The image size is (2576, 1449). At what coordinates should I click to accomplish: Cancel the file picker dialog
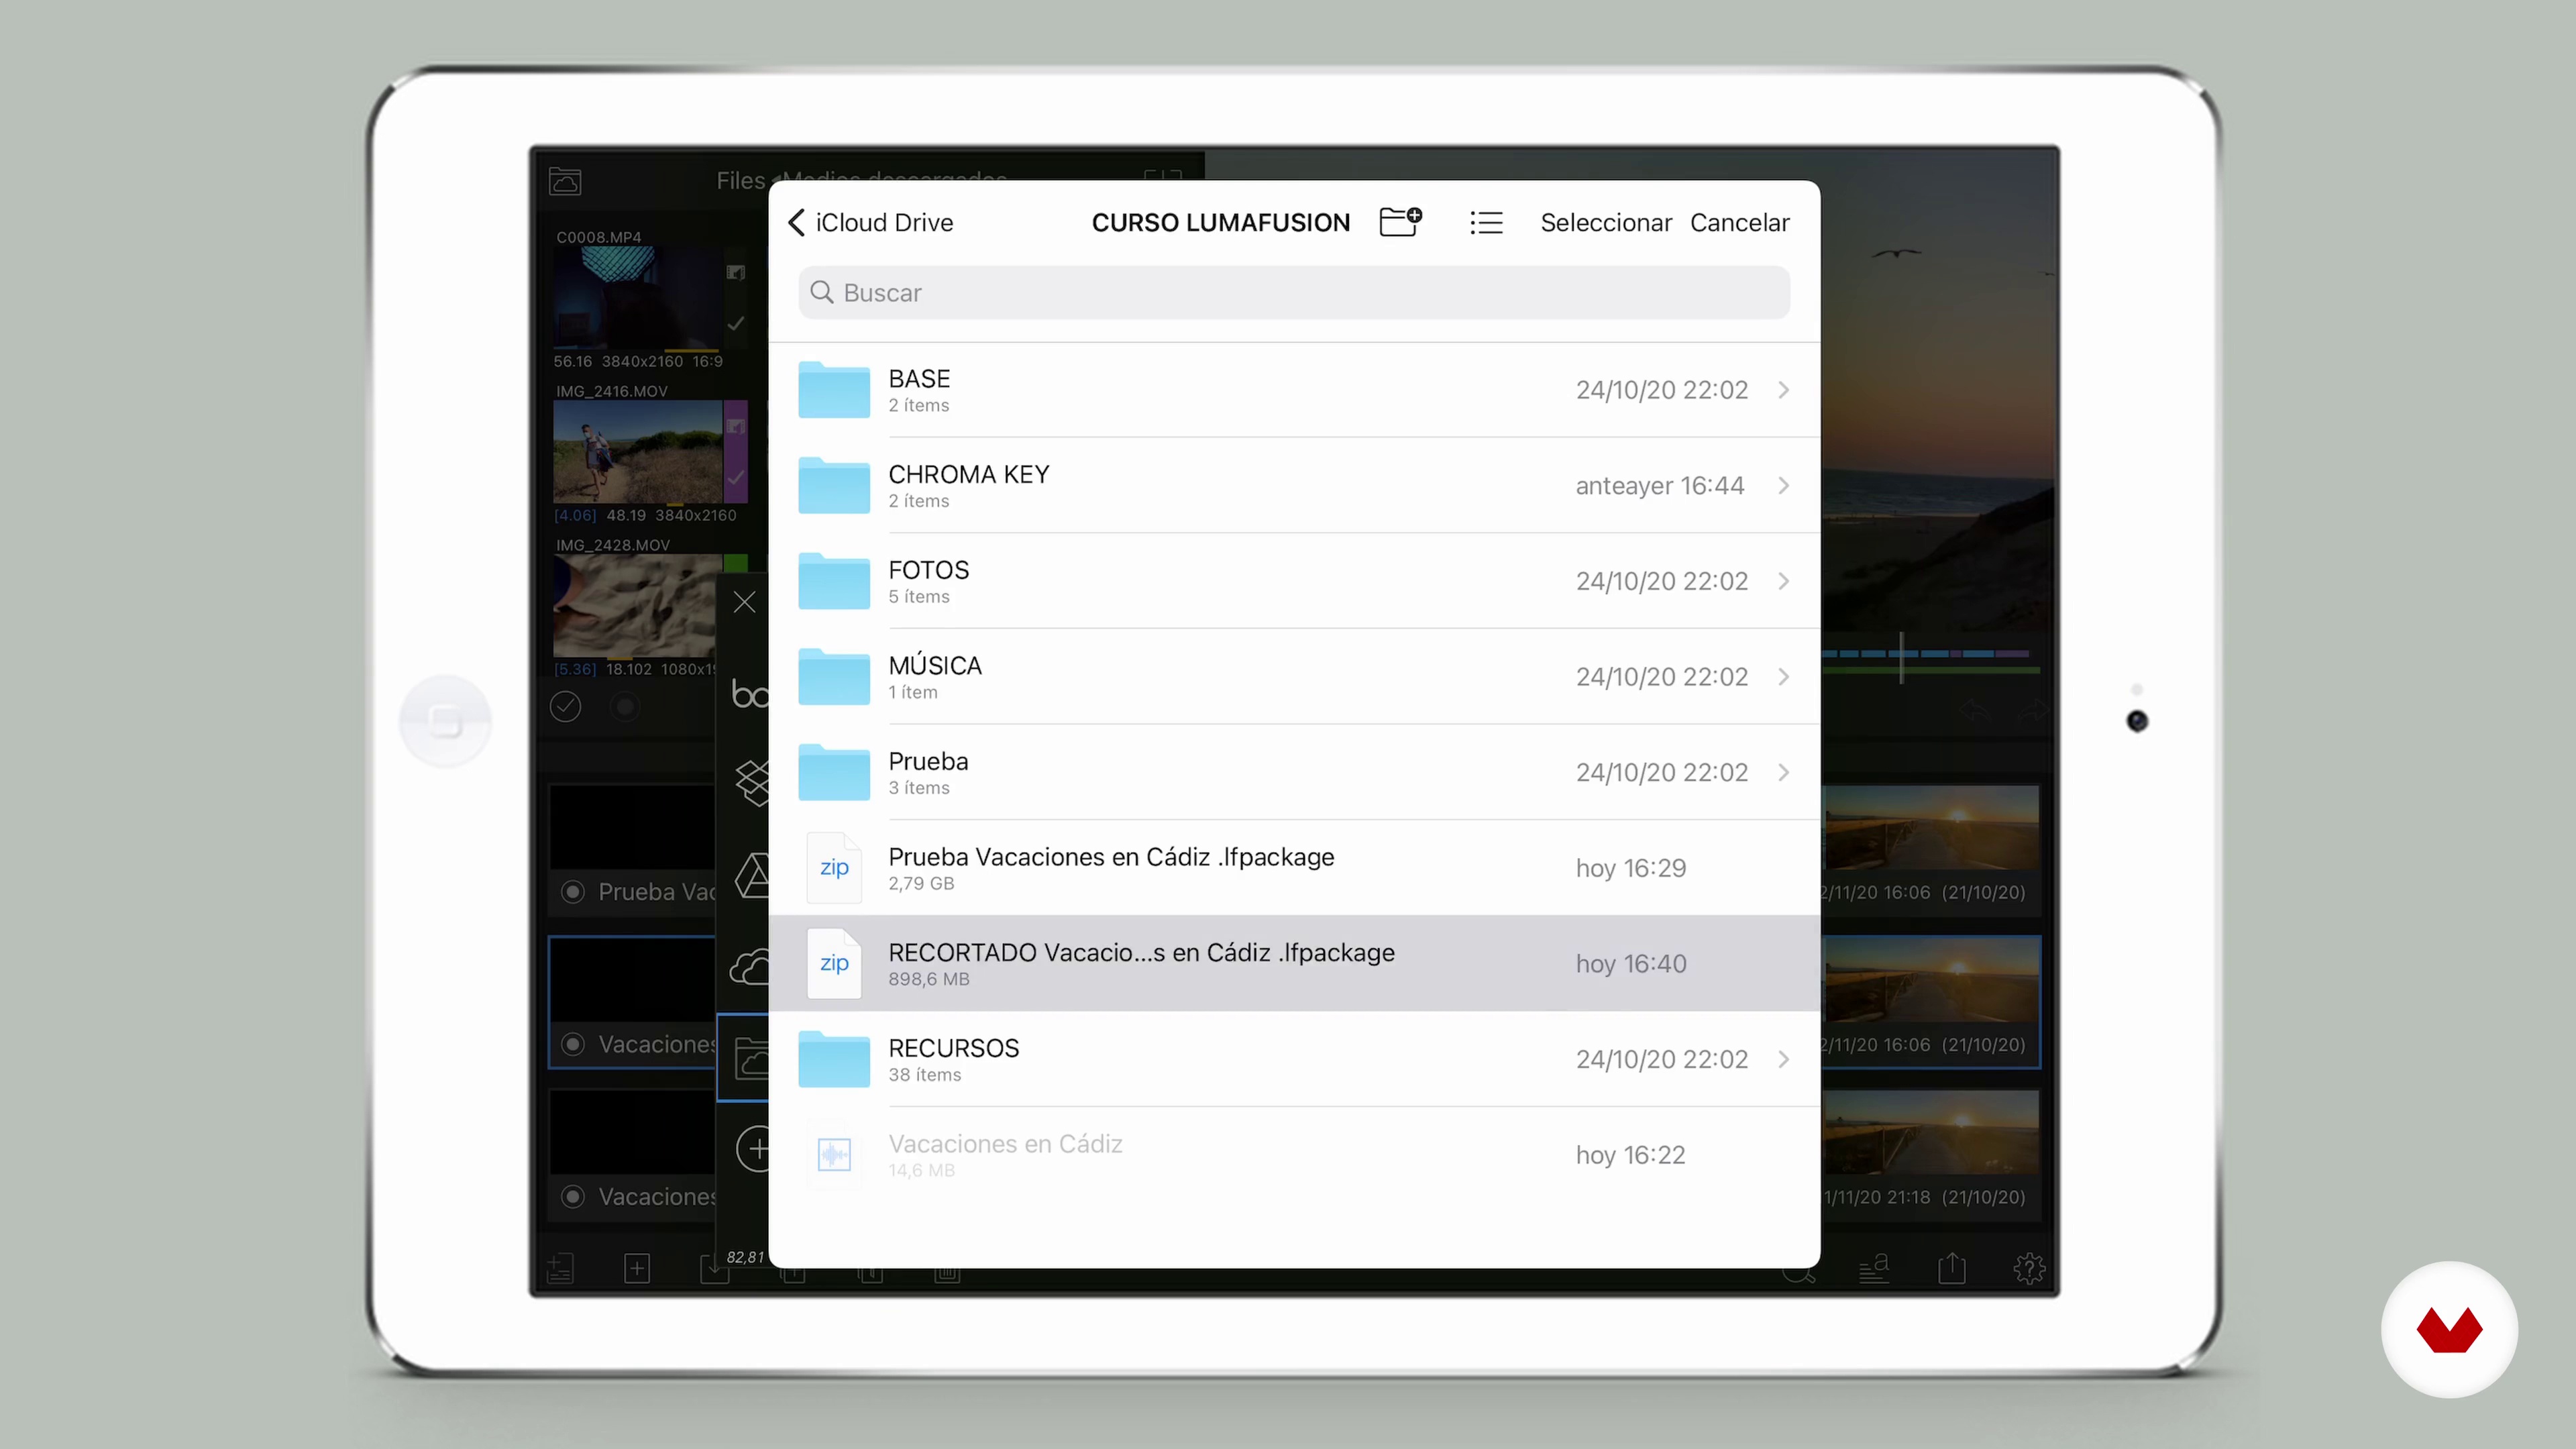(x=1739, y=222)
